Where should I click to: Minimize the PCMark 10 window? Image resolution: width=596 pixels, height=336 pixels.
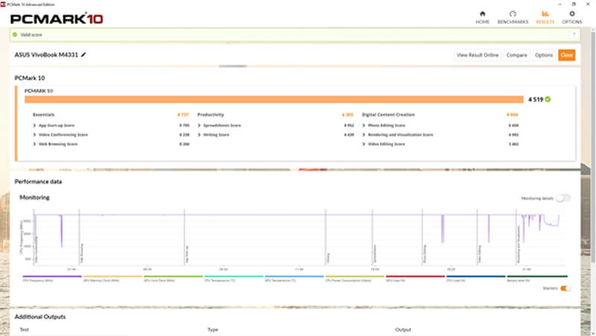[559, 4]
